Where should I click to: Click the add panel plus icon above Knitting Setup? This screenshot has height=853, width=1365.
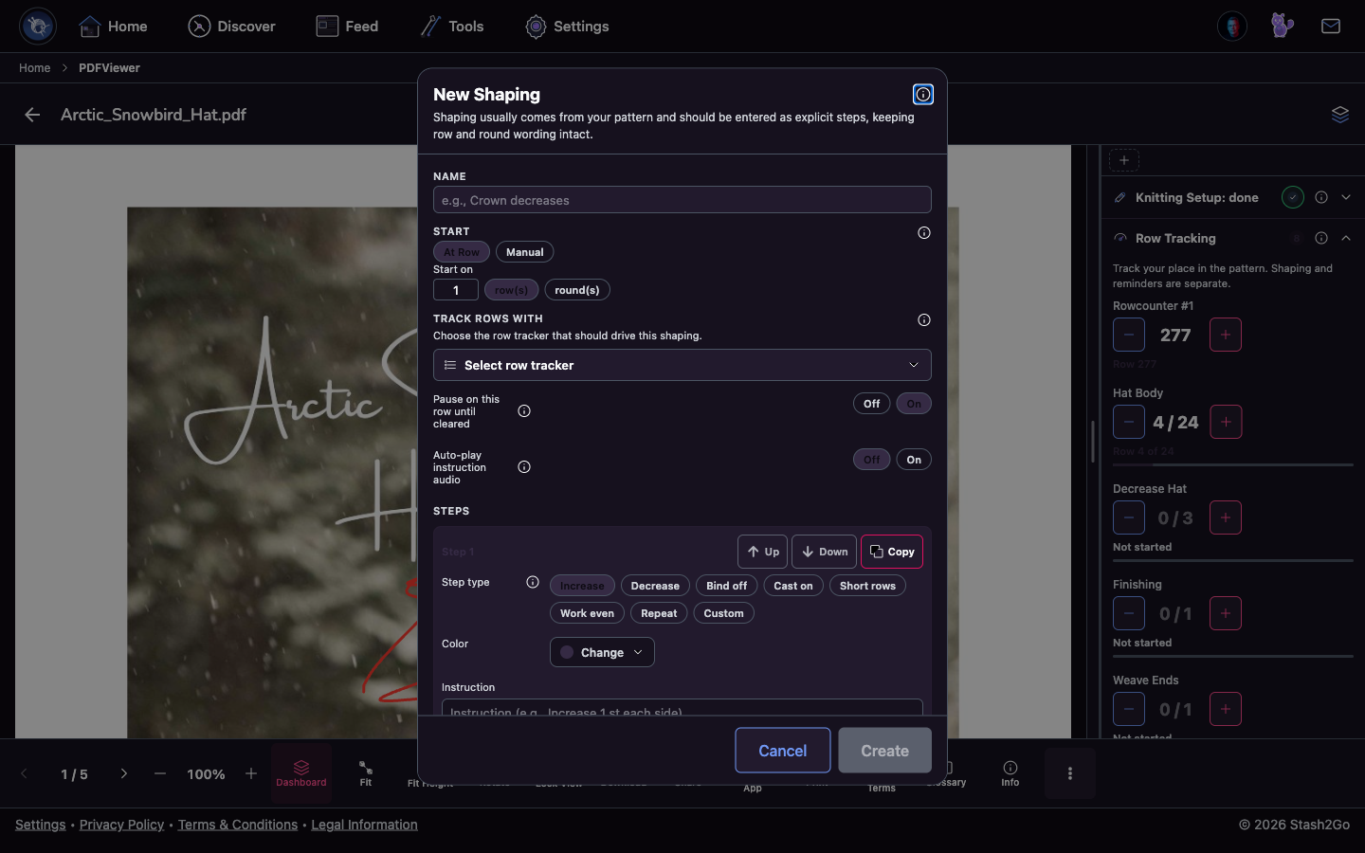1124,160
